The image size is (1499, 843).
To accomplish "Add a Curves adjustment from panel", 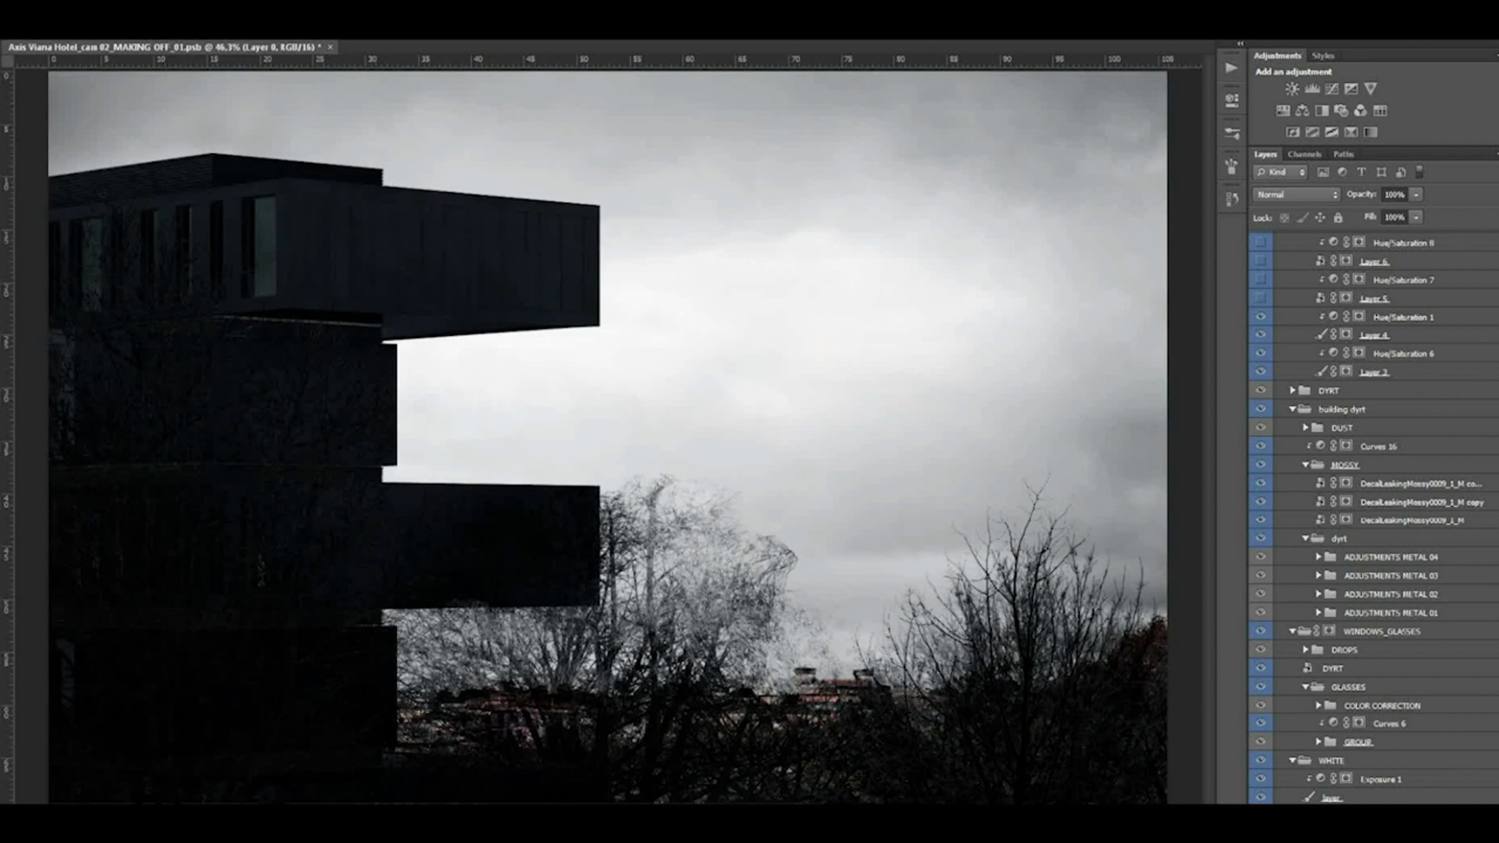I will [1331, 89].
